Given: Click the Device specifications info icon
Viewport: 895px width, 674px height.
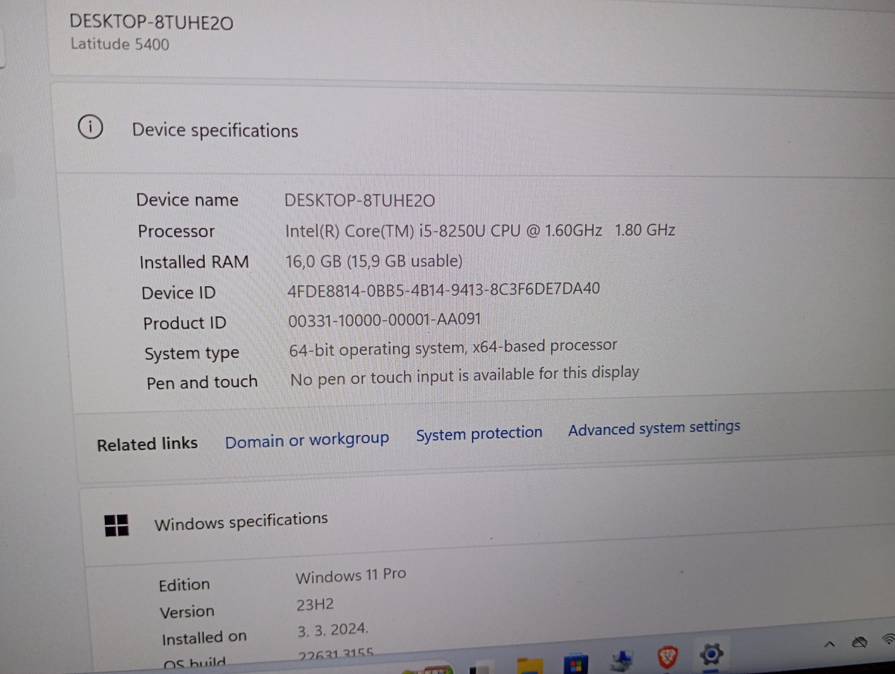Looking at the screenshot, I should (90, 127).
